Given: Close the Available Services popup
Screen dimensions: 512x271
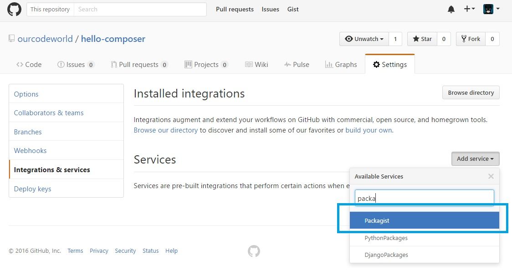Looking at the screenshot, I should (491, 176).
